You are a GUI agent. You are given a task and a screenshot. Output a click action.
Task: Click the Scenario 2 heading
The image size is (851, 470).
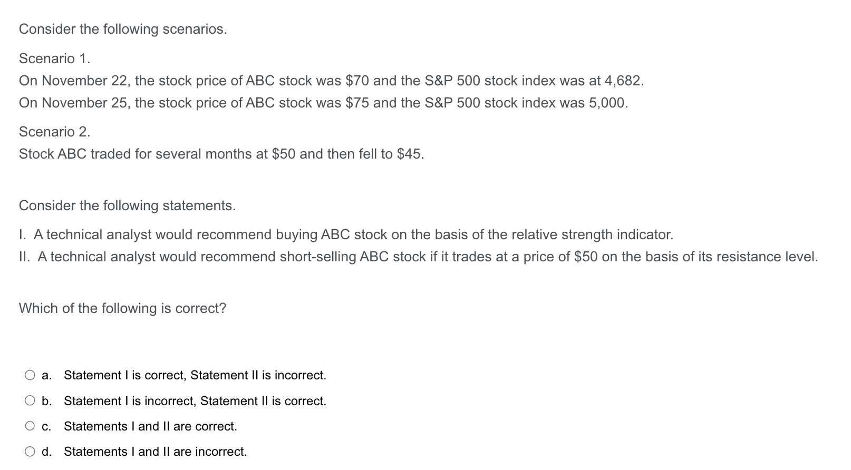(x=54, y=131)
